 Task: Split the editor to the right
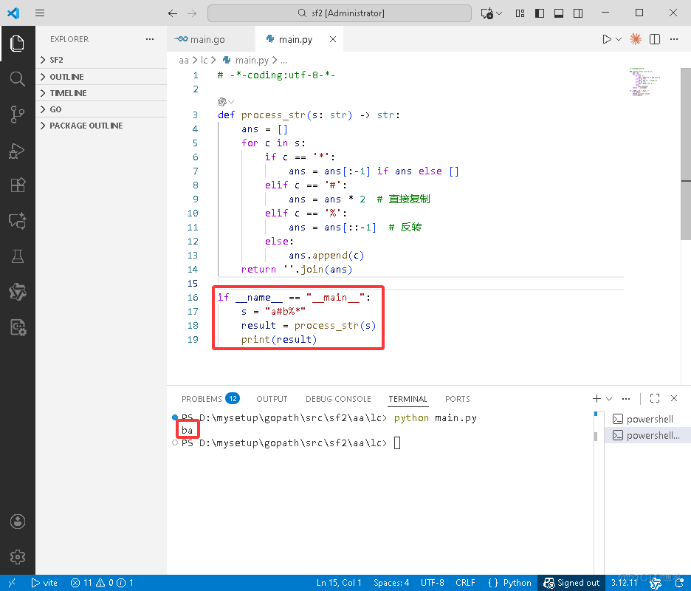click(x=656, y=39)
